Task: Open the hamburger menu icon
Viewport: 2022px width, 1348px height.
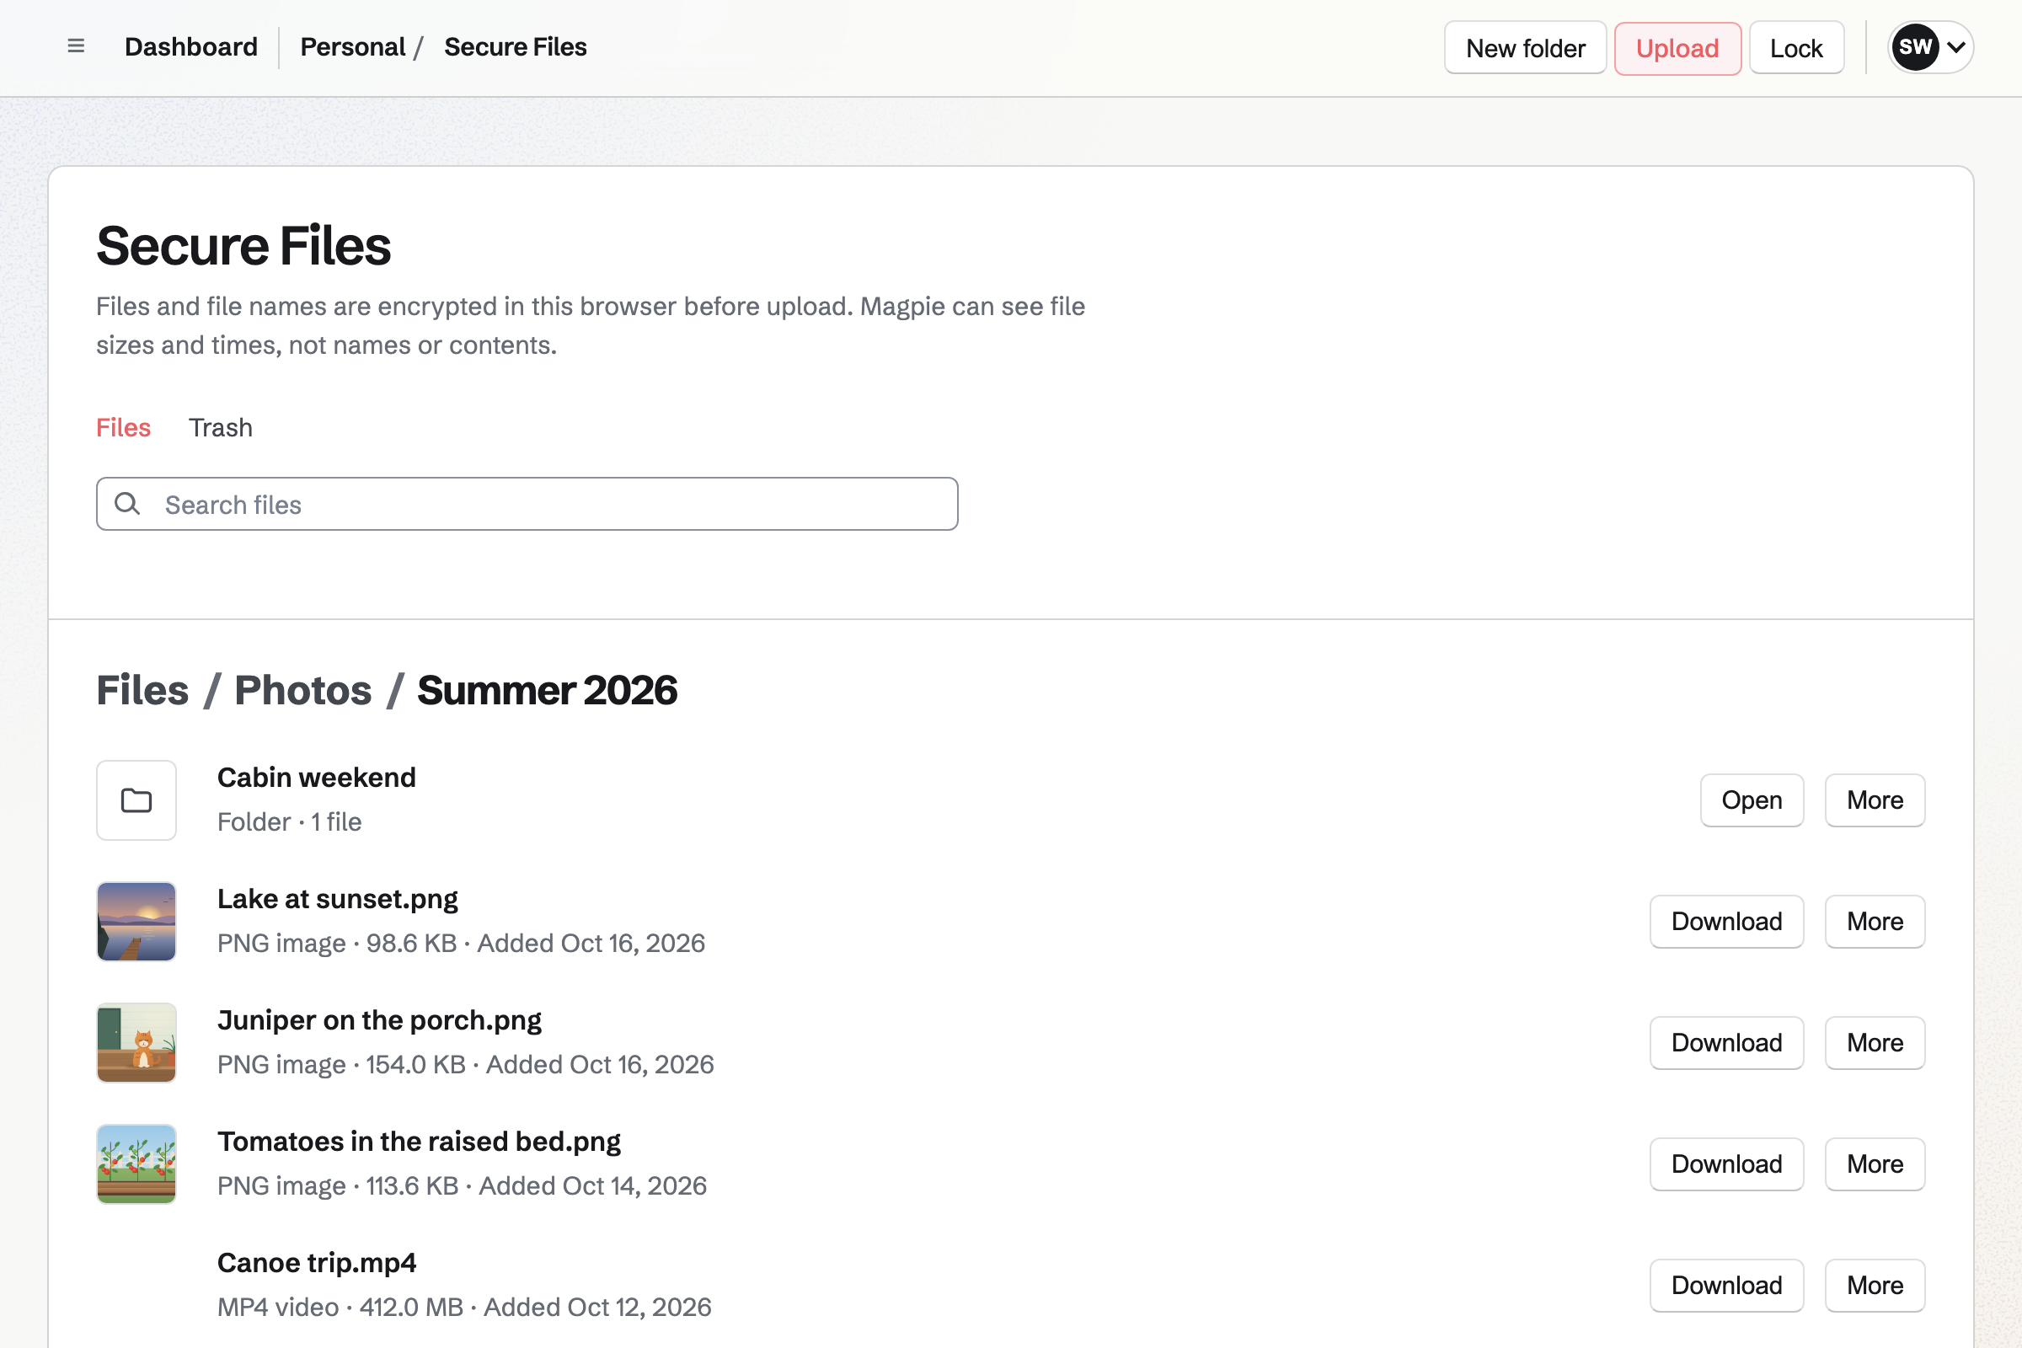Action: click(76, 46)
